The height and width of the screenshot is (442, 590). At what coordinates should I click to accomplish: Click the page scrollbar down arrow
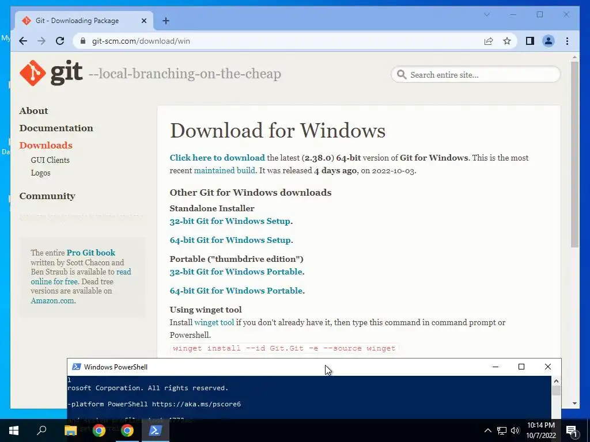coord(574,403)
